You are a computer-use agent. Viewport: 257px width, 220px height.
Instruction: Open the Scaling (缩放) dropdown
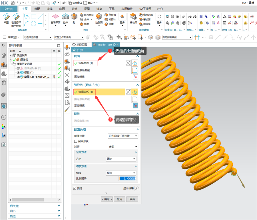[121, 173]
